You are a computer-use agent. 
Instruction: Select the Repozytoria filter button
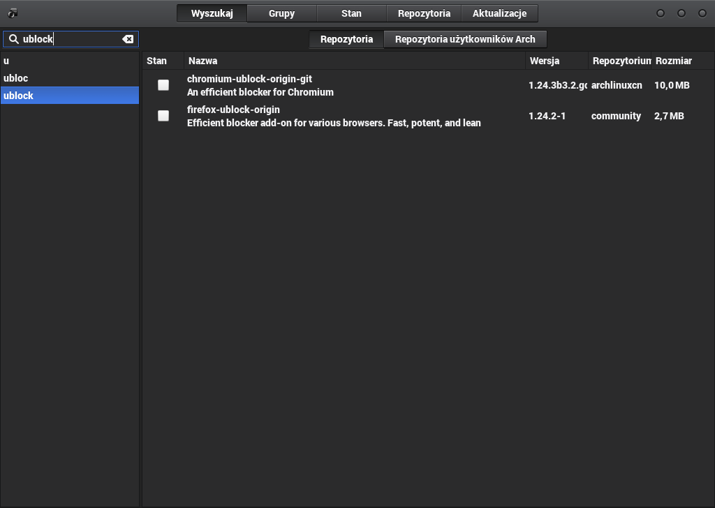(x=346, y=39)
